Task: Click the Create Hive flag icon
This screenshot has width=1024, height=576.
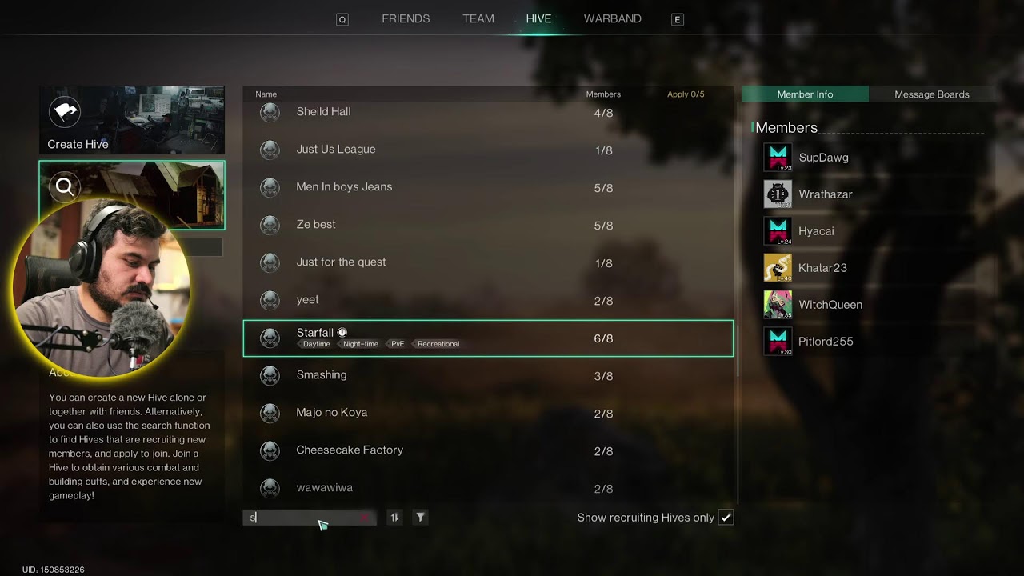Action: pyautogui.click(x=65, y=112)
